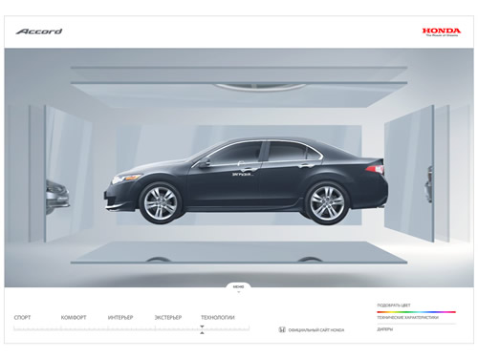Click the section slider marker under ТЕХНОЛОГИИ
This screenshot has height=358, width=478.
click(x=202, y=329)
